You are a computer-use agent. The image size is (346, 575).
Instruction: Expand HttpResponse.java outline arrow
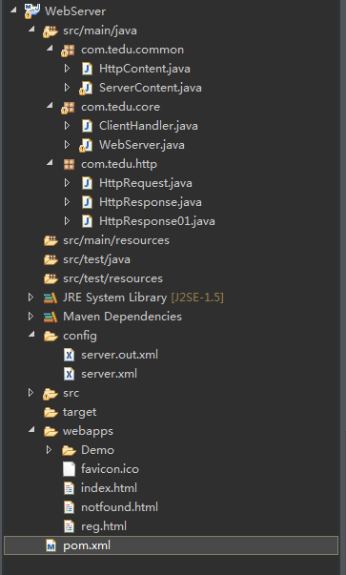tap(67, 202)
